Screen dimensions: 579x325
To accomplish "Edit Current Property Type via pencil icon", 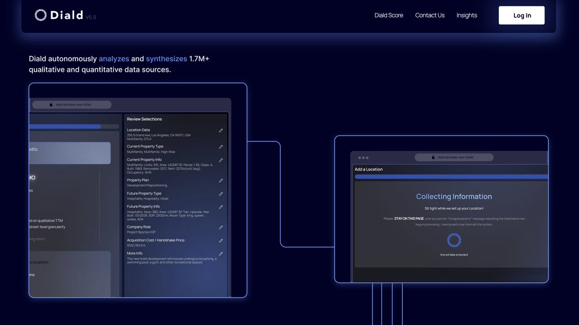I will (x=221, y=147).
